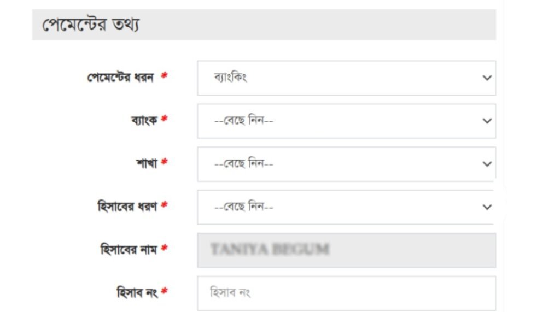Click the শাখা field label
The height and width of the screenshot is (312, 560).
click(147, 163)
